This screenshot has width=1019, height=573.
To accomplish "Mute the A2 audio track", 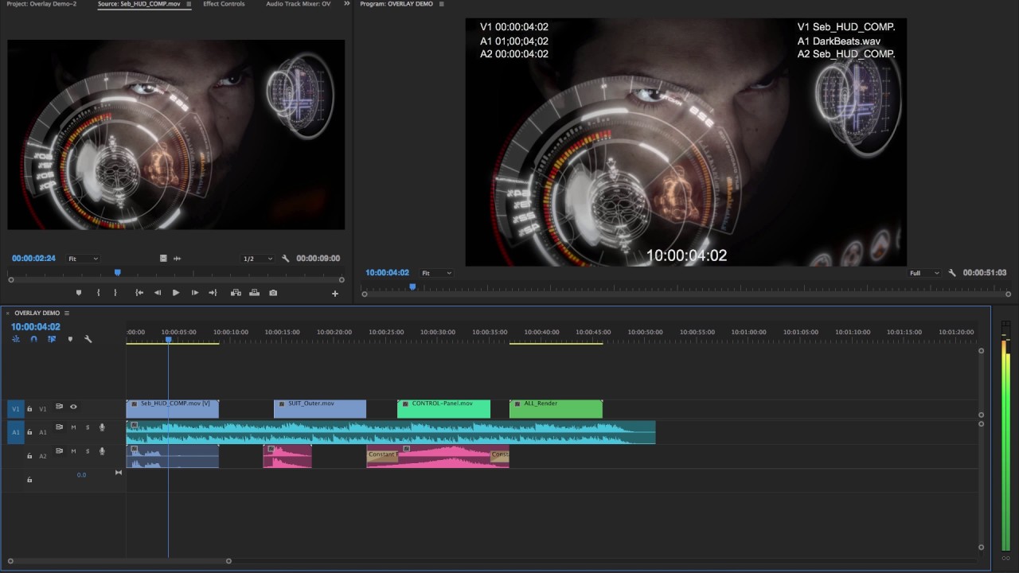I will tap(73, 451).
